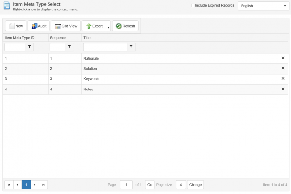291x194 pixels.
Task: Expand the Export dropdown arrow
Action: coord(108,27)
